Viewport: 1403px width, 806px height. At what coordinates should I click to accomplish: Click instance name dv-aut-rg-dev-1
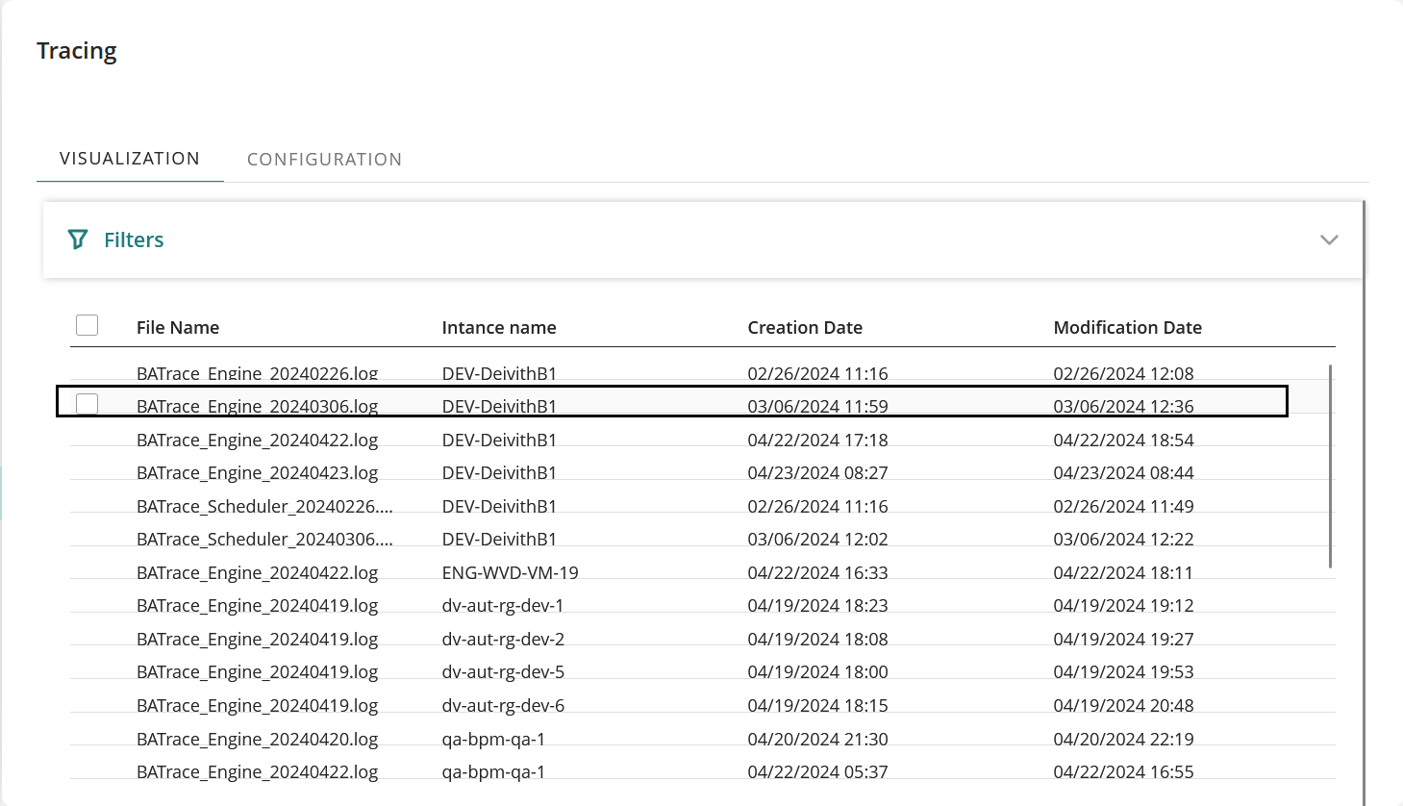click(x=503, y=605)
